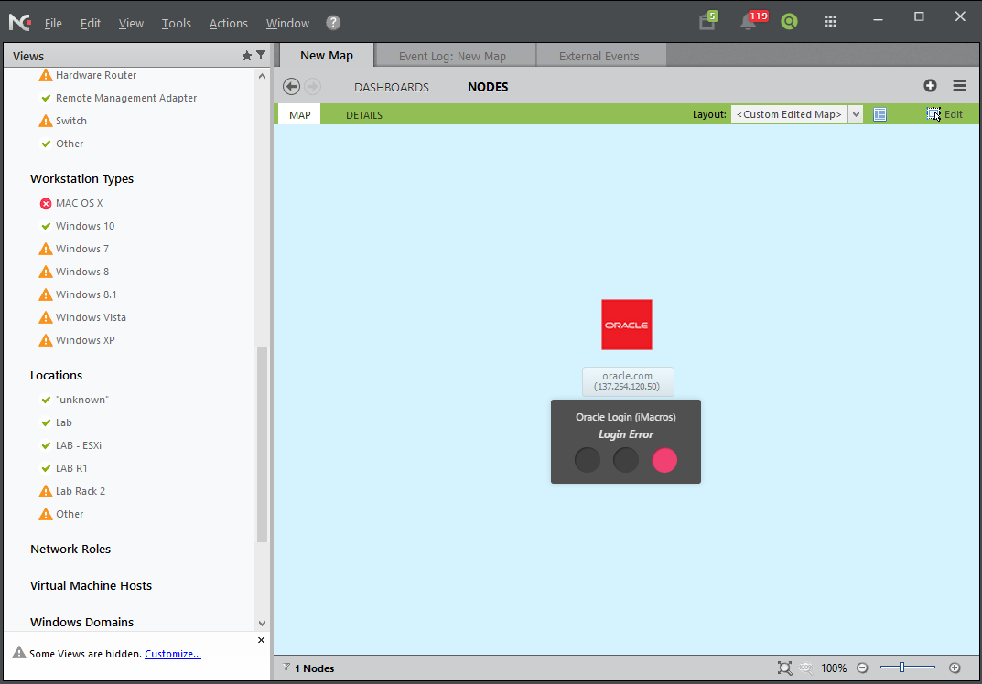Click the first dark status circle
This screenshot has height=684, width=982.
click(x=588, y=460)
